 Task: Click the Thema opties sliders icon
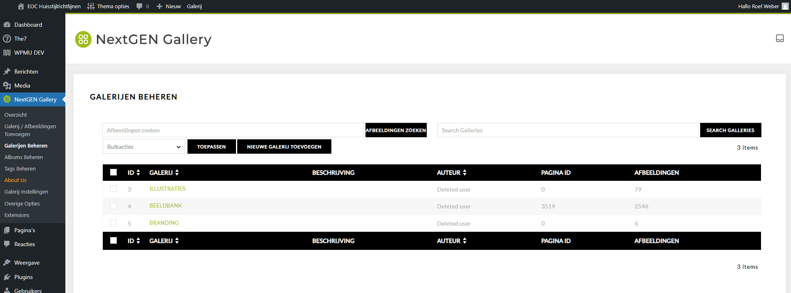coord(91,6)
